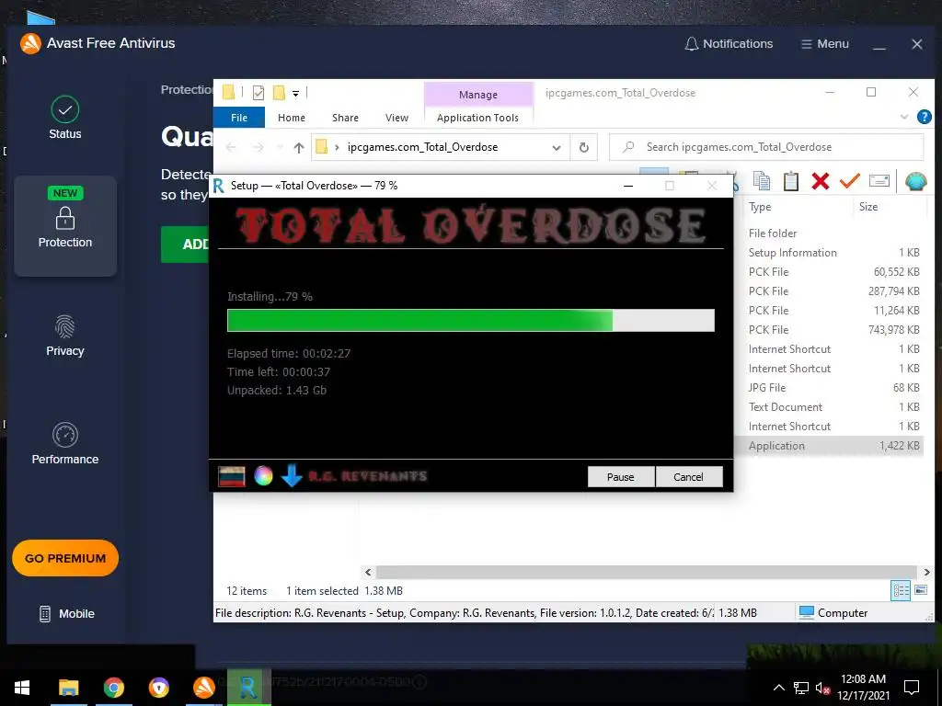The height and width of the screenshot is (706, 942).
Task: Click the Copy toolbar icon
Action: (x=762, y=181)
